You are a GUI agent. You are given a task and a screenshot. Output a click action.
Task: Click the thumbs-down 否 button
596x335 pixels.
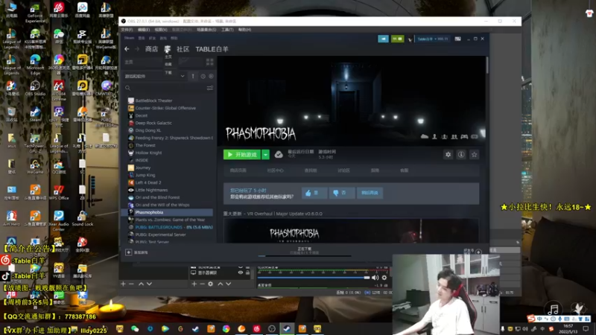point(341,193)
